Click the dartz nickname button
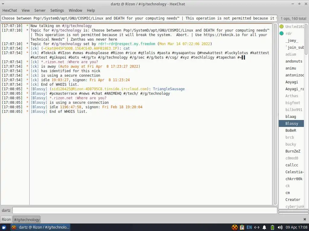The image size is (309, 231). [x=6, y=210]
